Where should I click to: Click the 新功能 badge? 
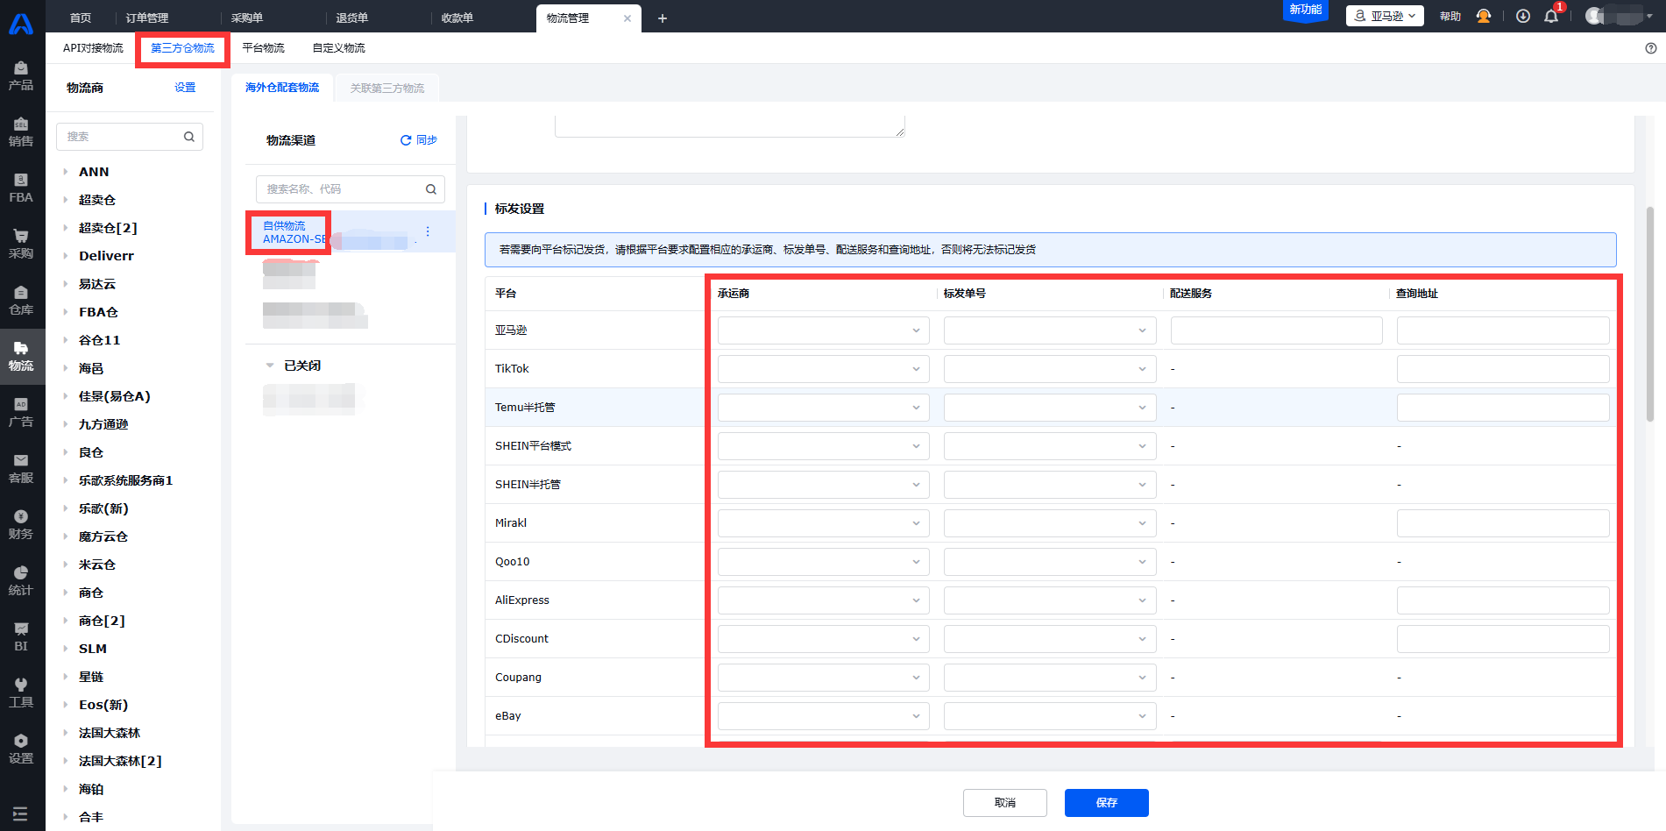point(1306,10)
